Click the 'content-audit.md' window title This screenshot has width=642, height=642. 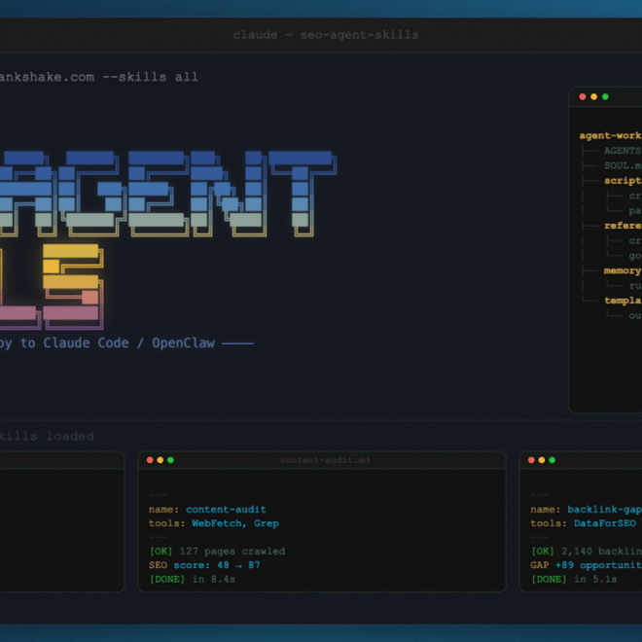tap(325, 460)
